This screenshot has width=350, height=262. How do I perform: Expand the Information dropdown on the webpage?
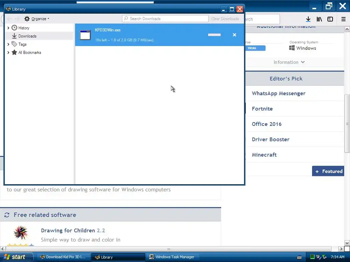(x=289, y=62)
